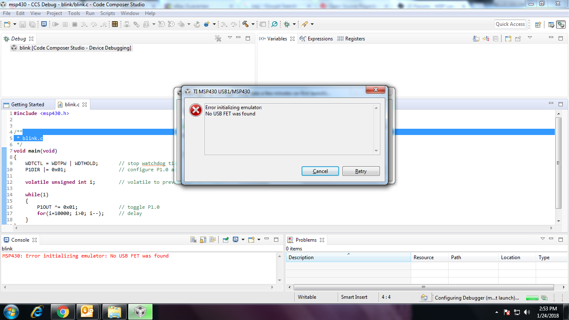Click the Quick Access search field
This screenshot has height=320, width=569.
click(510, 24)
